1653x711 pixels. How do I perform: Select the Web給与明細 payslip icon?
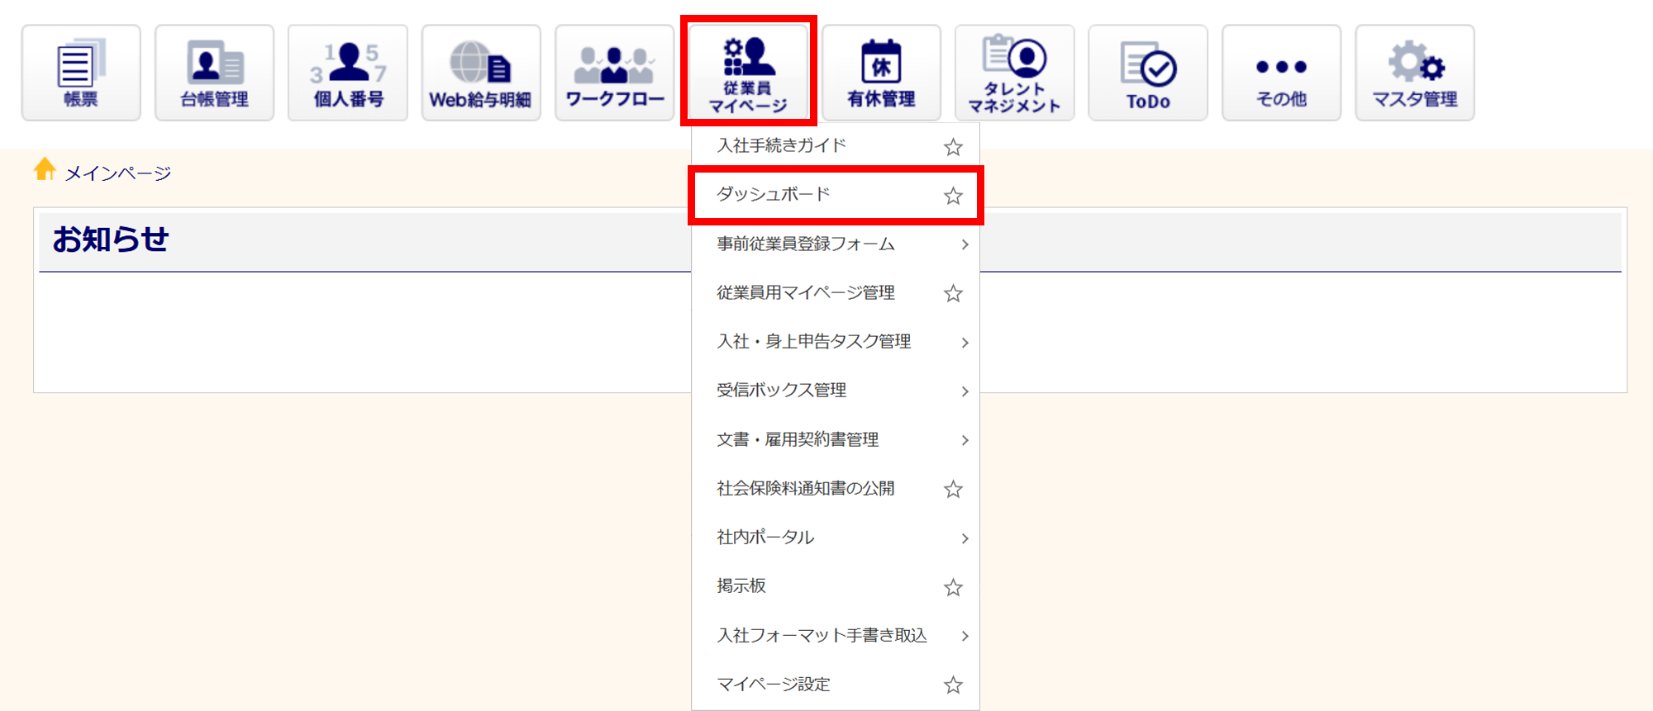481,73
